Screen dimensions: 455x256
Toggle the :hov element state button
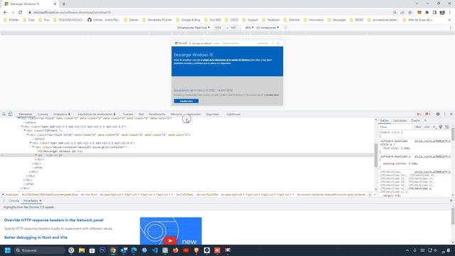click(417, 127)
